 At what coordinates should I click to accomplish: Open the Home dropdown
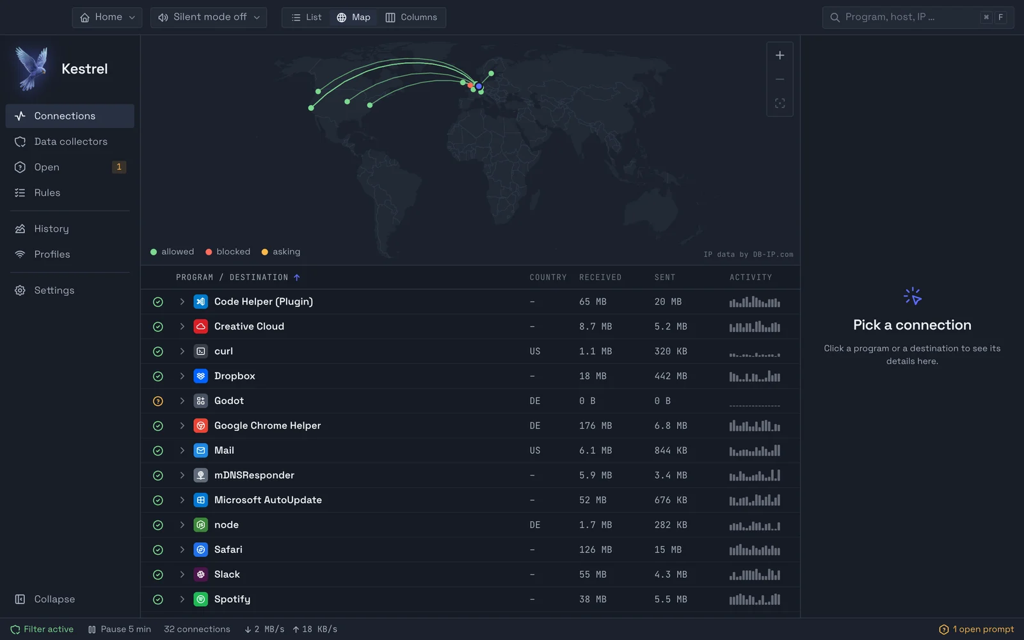(108, 17)
